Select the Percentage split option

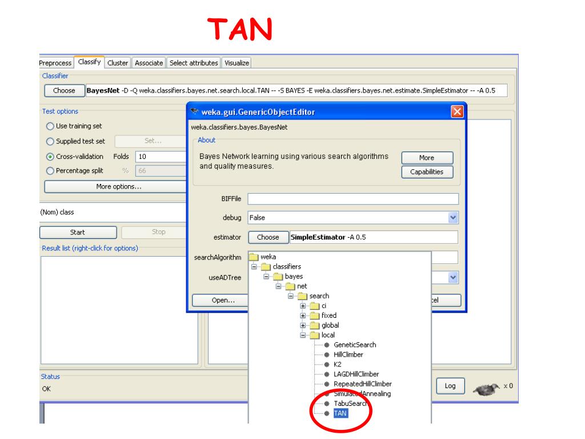point(50,171)
